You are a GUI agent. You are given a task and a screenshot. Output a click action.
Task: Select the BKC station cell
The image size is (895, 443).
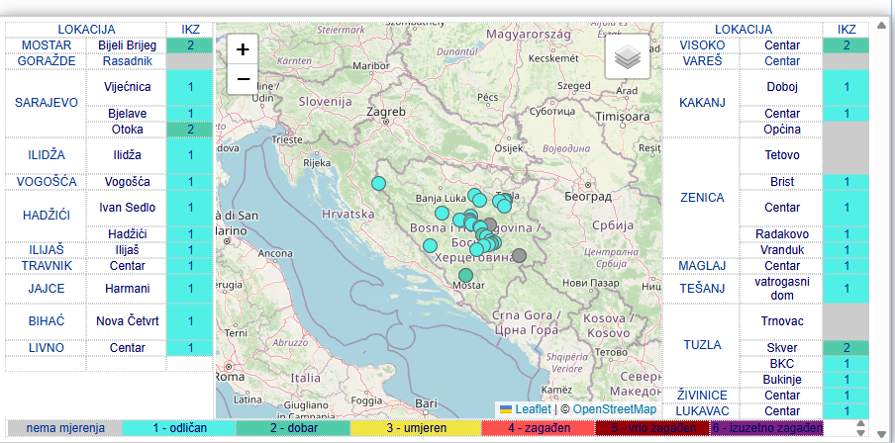click(x=781, y=364)
